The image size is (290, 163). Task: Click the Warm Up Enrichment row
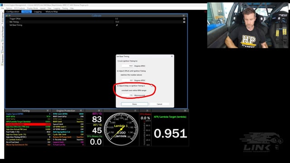[x=28, y=145]
